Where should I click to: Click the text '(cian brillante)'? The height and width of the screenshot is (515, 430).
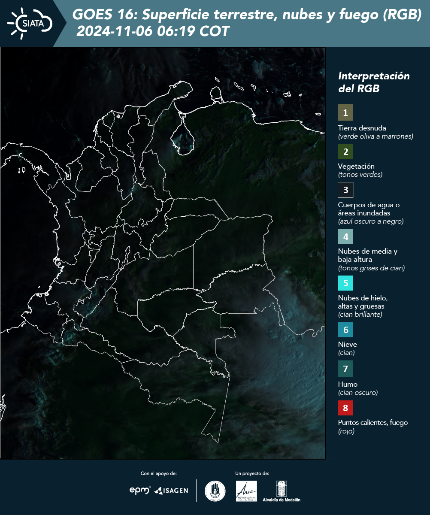(x=360, y=315)
